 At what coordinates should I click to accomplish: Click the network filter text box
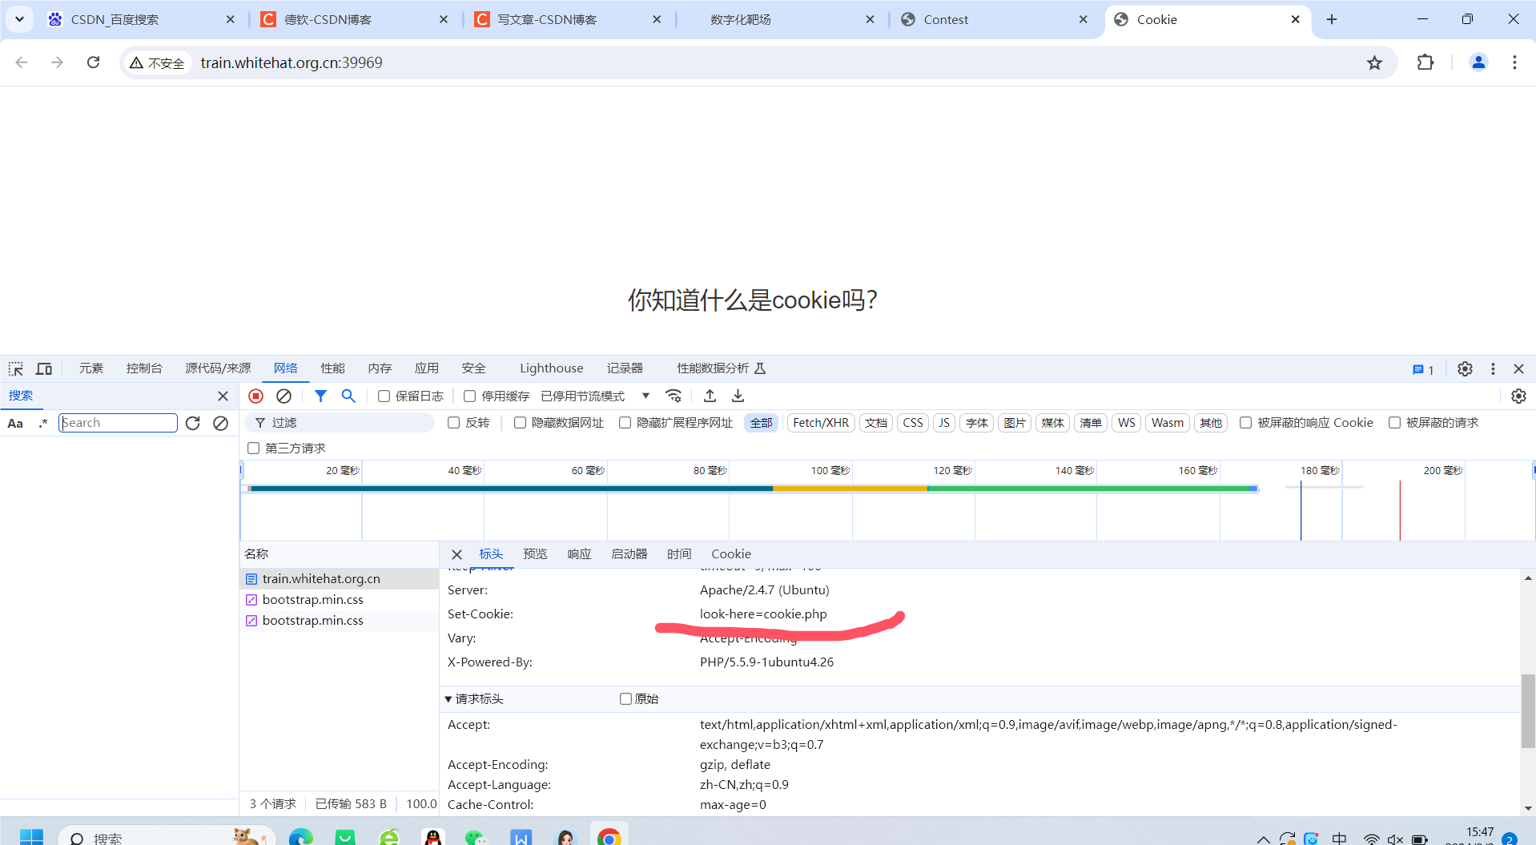(340, 423)
